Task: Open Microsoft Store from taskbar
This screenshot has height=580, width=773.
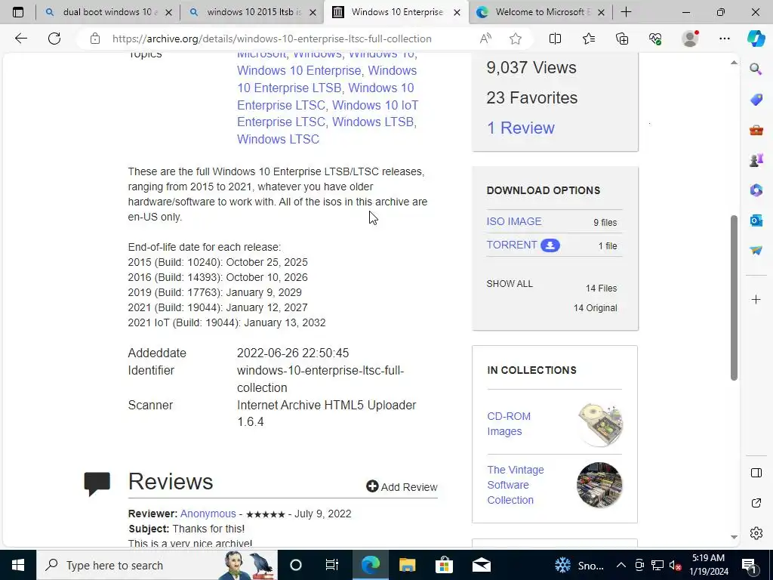Action: point(444,565)
